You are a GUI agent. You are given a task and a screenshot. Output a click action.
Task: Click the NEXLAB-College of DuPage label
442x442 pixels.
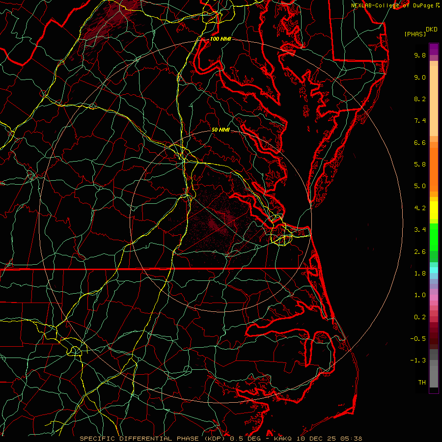tap(393, 5)
